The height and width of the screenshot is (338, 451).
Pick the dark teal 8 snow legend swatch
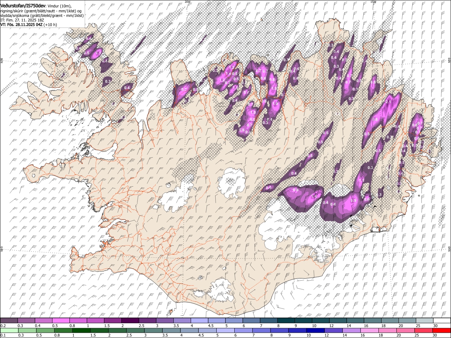(286, 321)
